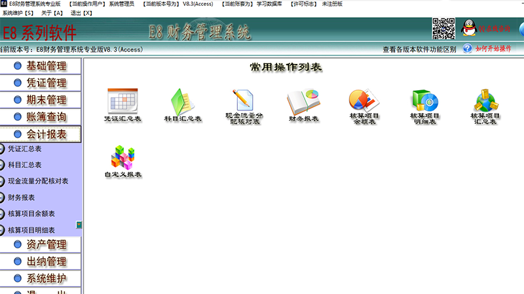Viewport: 524px width, 294px height.
Task: Click the E8 app icon in title bar
Action: pos(4,4)
